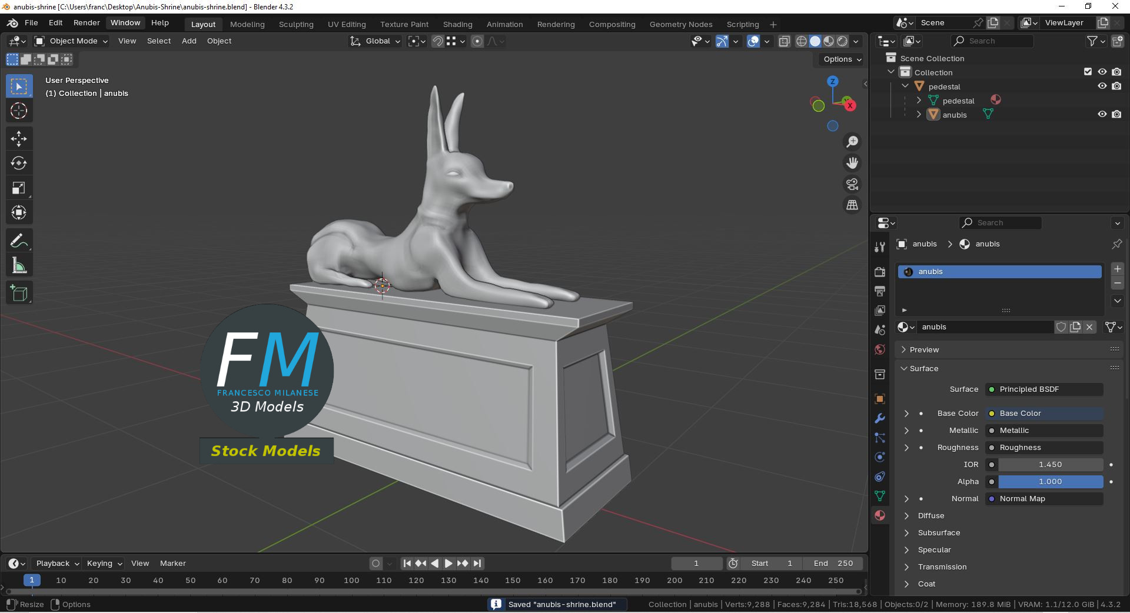This screenshot has width=1130, height=613.
Task: Click the pan view hand icon
Action: pyautogui.click(x=852, y=163)
